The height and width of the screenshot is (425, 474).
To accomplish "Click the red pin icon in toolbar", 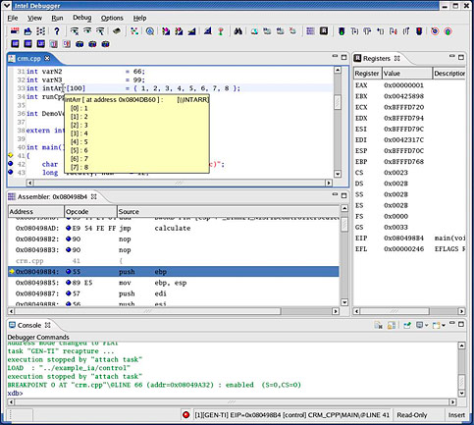I will tap(221, 31).
